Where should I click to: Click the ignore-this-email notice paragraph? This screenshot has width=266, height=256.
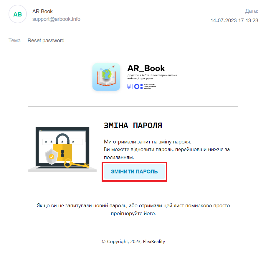(133, 210)
